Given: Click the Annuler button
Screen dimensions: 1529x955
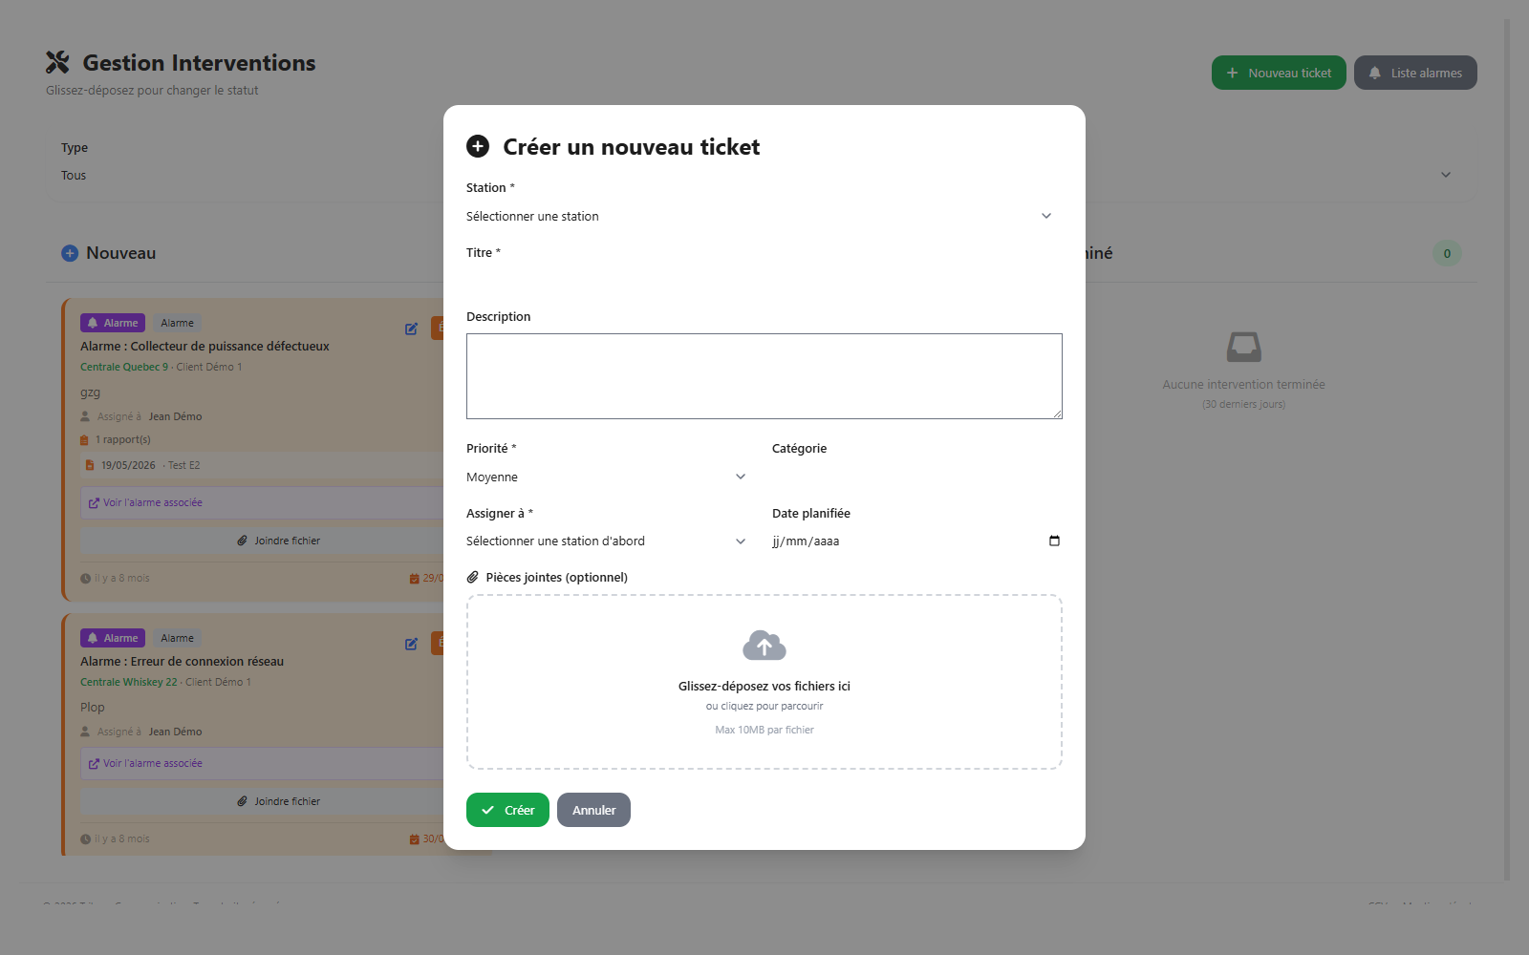Looking at the screenshot, I should [593, 810].
